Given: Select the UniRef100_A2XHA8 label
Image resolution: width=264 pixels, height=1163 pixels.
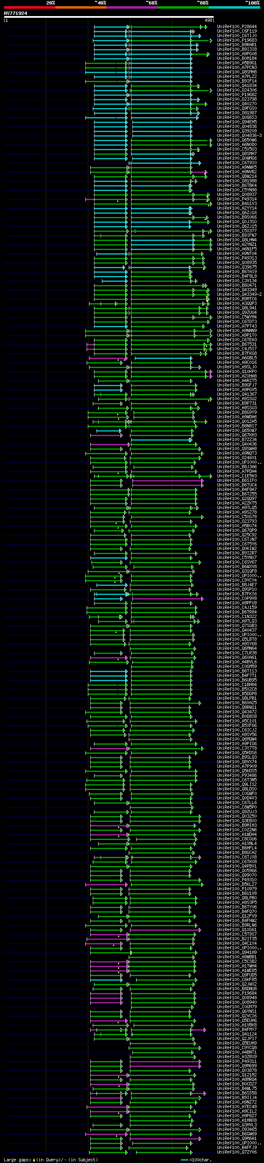Looking at the screenshot, I should pos(237,375).
